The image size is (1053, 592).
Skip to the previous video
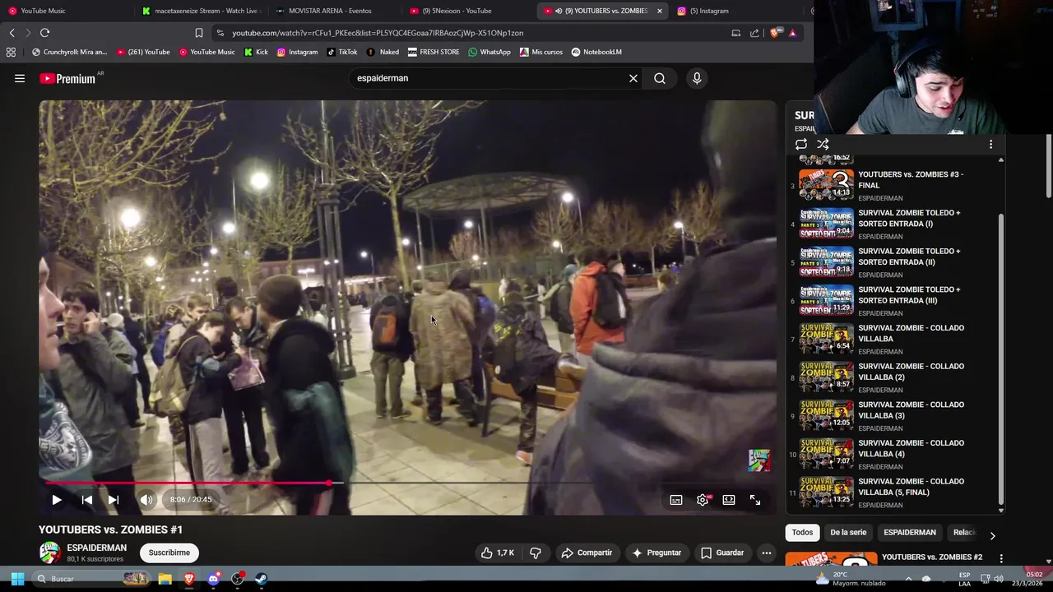point(86,500)
